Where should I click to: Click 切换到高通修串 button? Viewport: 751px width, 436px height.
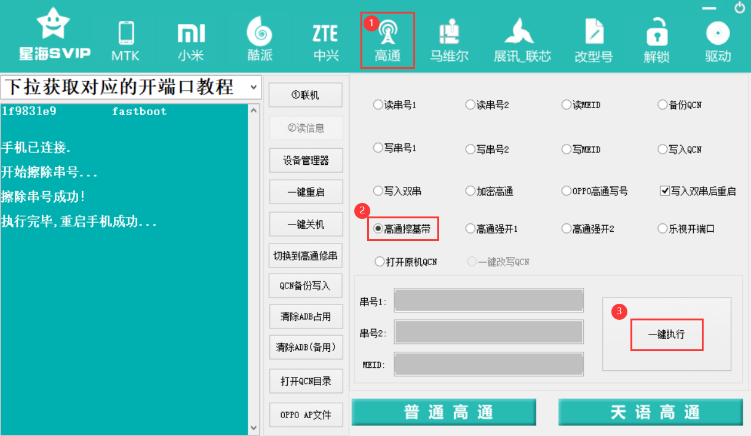point(306,256)
